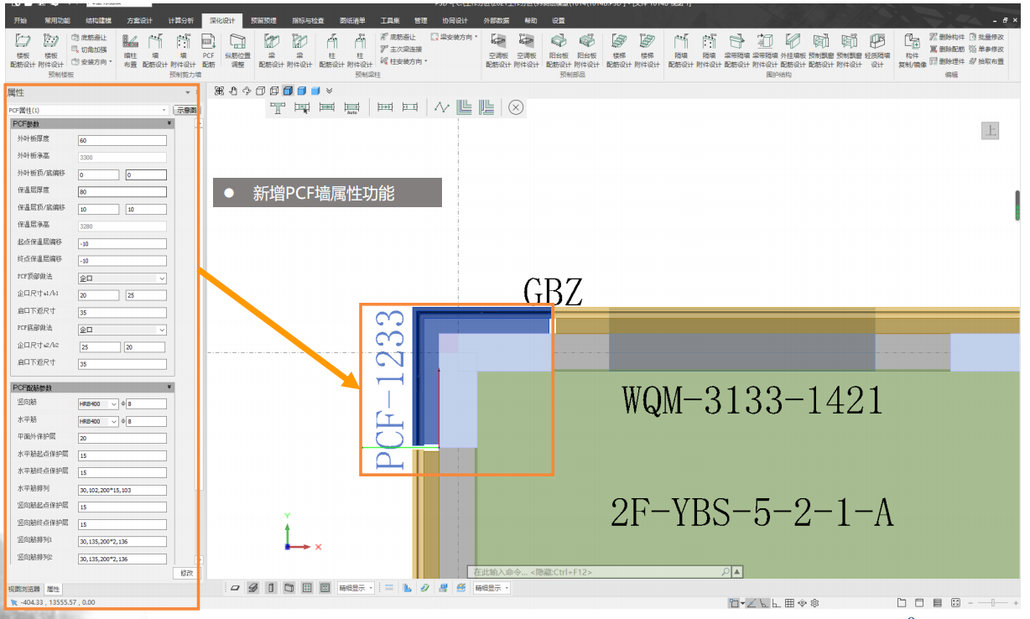Switch to 开始 ribbon tab
The width and height of the screenshot is (1030, 619).
[21, 19]
